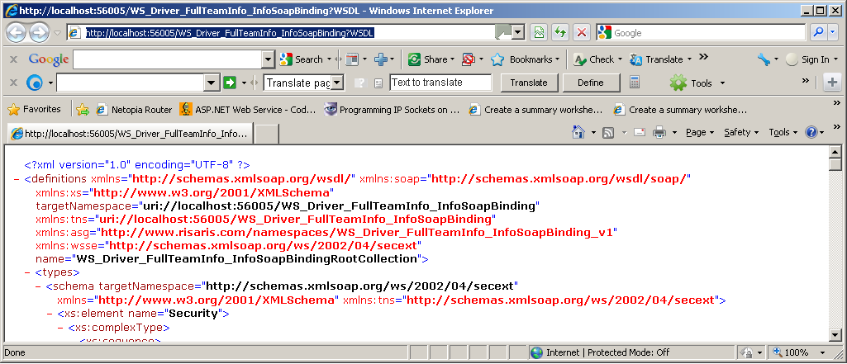847x364 pixels.
Task: Open the wrench settings icon
Action: [764, 59]
